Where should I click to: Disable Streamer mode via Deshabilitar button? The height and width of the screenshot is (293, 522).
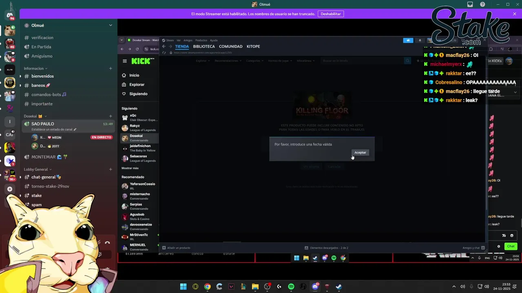pos(331,14)
